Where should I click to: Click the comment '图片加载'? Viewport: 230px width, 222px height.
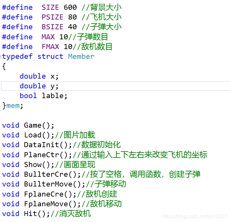tap(79, 135)
